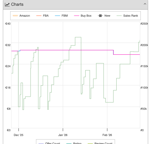Collapse the Charts panel chevron
The height and width of the screenshot is (144, 151).
click(145, 4)
